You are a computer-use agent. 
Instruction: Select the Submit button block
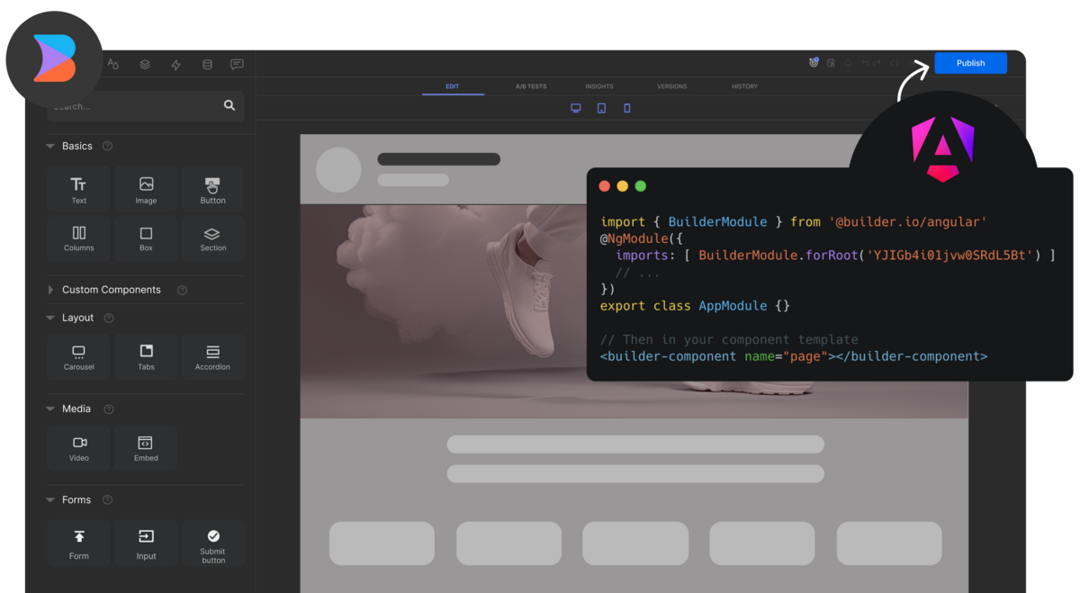(213, 543)
